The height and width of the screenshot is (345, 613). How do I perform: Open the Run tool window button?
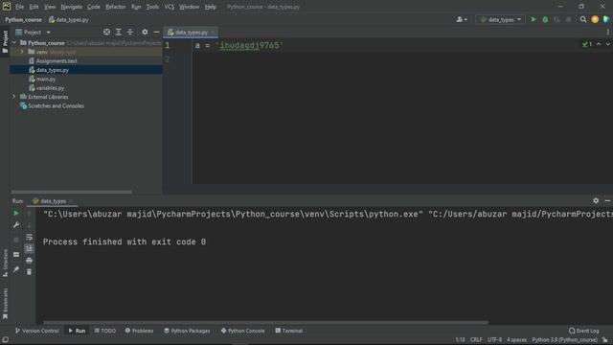click(x=77, y=331)
